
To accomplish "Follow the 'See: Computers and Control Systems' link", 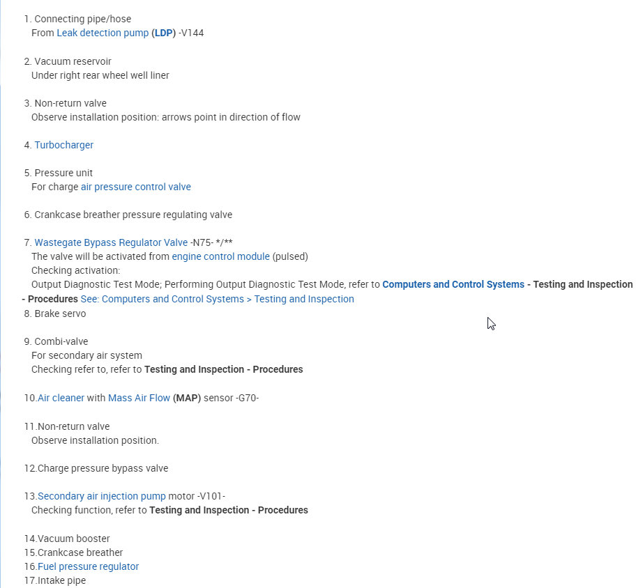I will (x=217, y=299).
